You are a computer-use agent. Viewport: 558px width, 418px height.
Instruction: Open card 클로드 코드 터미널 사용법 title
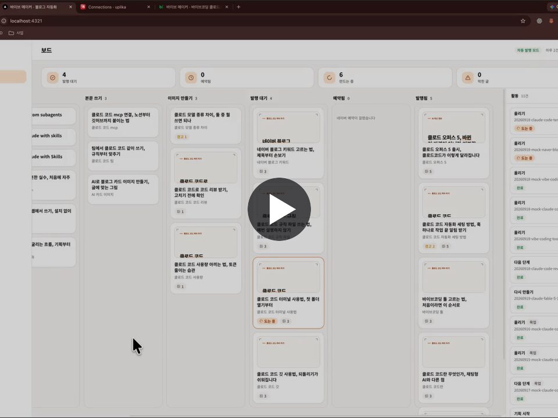[x=288, y=302]
